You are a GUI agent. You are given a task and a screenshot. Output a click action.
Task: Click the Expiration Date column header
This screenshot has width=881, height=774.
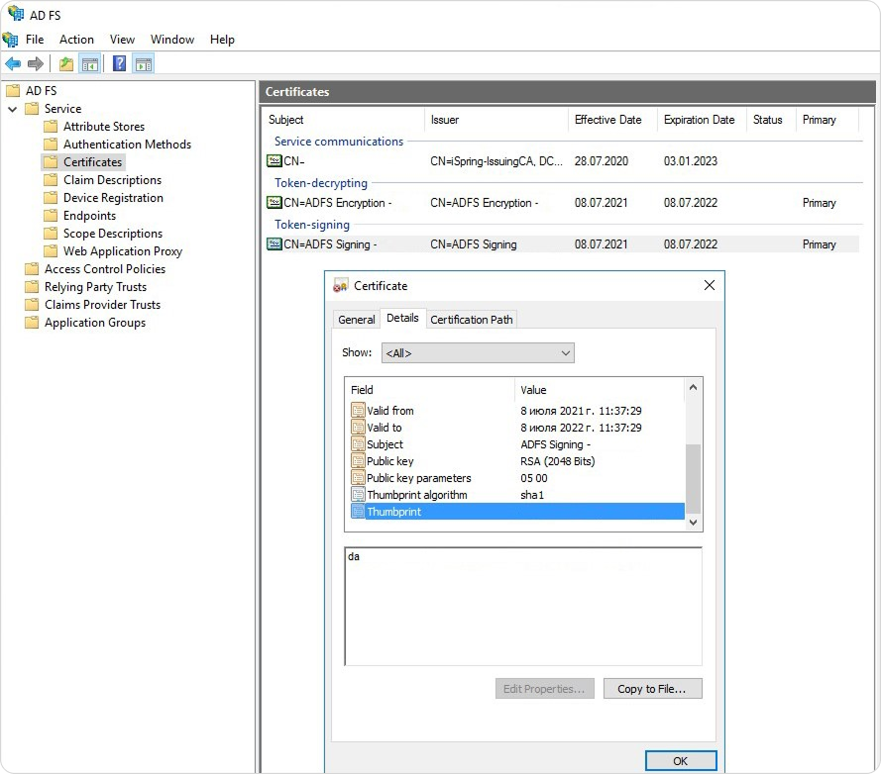699,120
